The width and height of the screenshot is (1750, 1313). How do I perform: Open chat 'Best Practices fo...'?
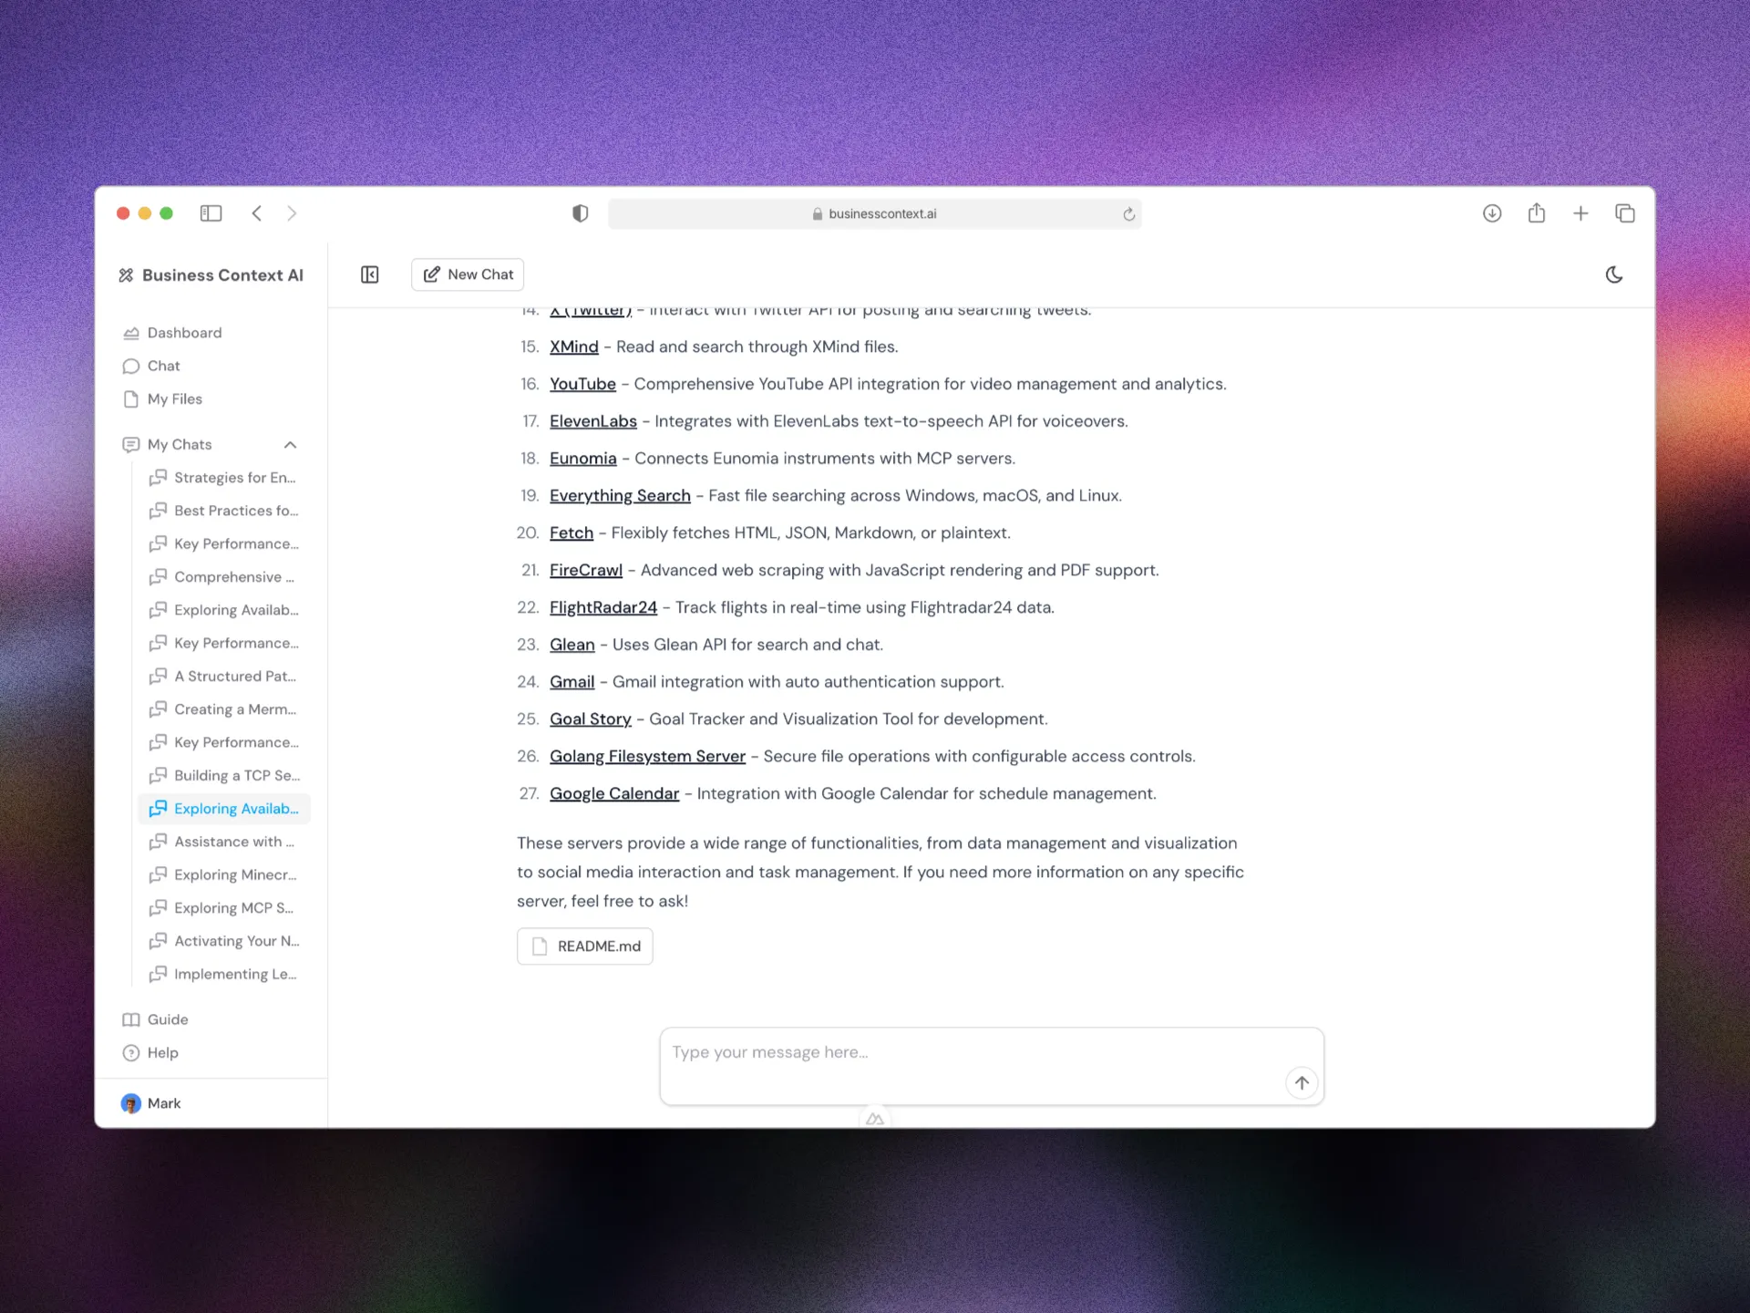coord(223,511)
